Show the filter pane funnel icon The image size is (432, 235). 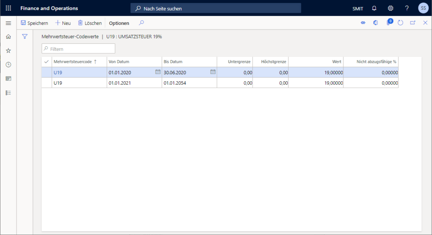coord(25,36)
